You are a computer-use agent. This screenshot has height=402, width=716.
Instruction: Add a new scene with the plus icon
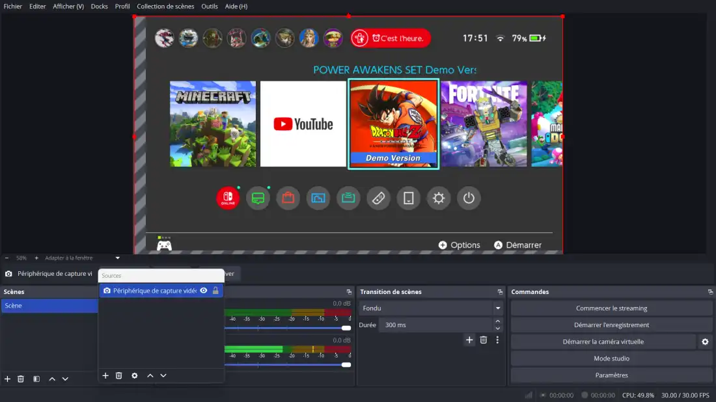coord(7,379)
